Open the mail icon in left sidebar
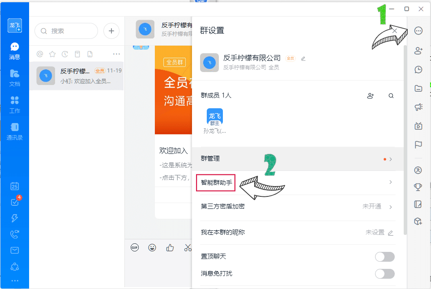This screenshot has height=289, width=431. coord(15,250)
